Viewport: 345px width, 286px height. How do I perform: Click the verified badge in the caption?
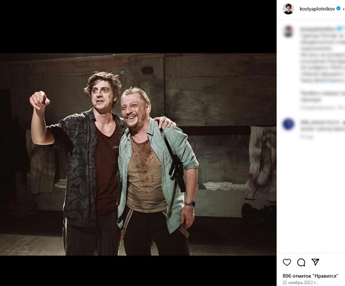[x=338, y=28]
